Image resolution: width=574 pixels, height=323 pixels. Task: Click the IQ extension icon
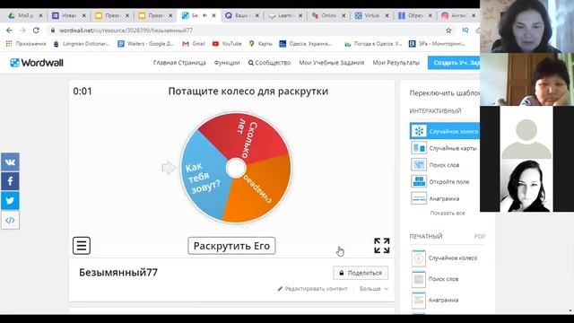point(465,31)
